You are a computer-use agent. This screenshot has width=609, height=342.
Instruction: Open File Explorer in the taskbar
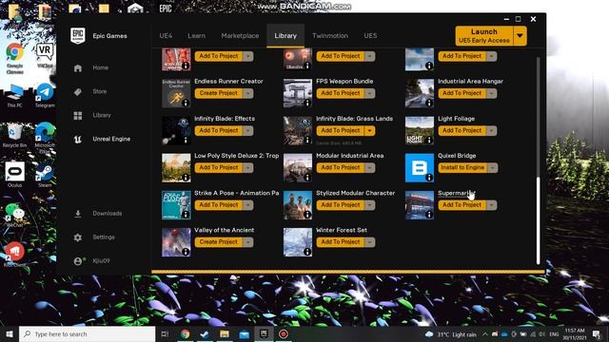click(225, 333)
